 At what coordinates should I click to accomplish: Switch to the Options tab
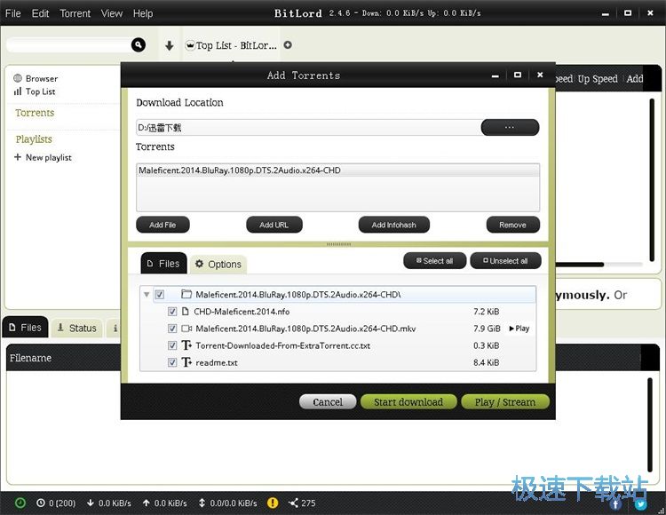coord(218,264)
